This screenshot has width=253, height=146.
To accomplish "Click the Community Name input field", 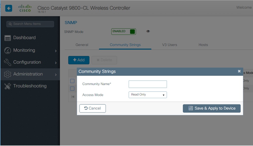I will pyautogui.click(x=148, y=84).
